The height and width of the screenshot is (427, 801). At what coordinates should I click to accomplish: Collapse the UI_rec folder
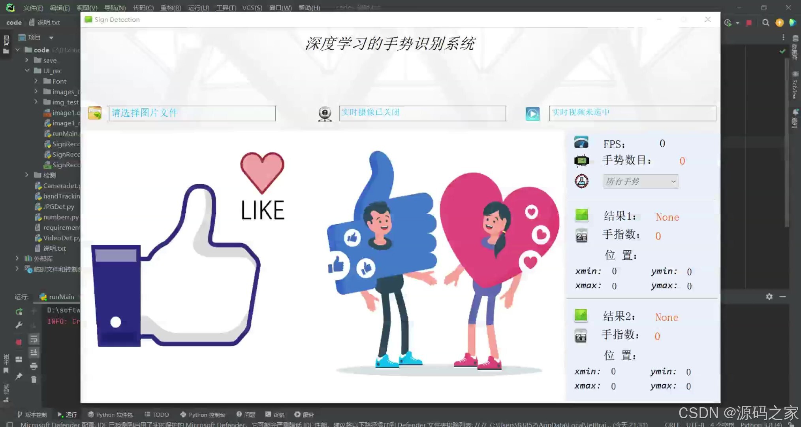[27, 70]
